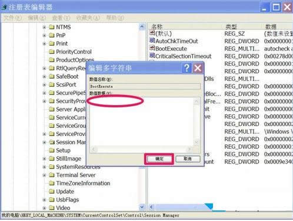293x221 pixels.
Task: Select the AutoChkTimeOut value name
Action: point(177,41)
